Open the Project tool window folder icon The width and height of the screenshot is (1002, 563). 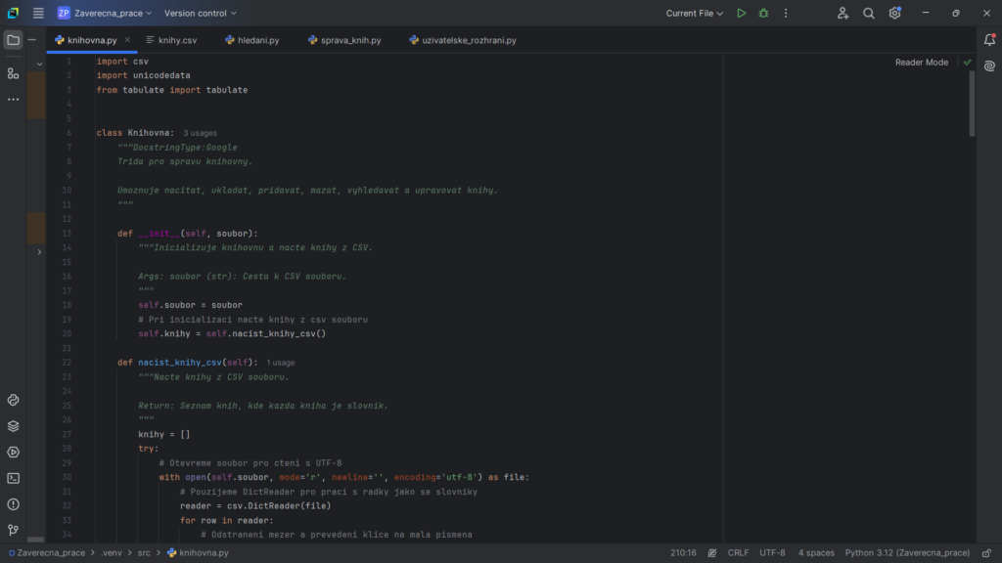pyautogui.click(x=13, y=40)
